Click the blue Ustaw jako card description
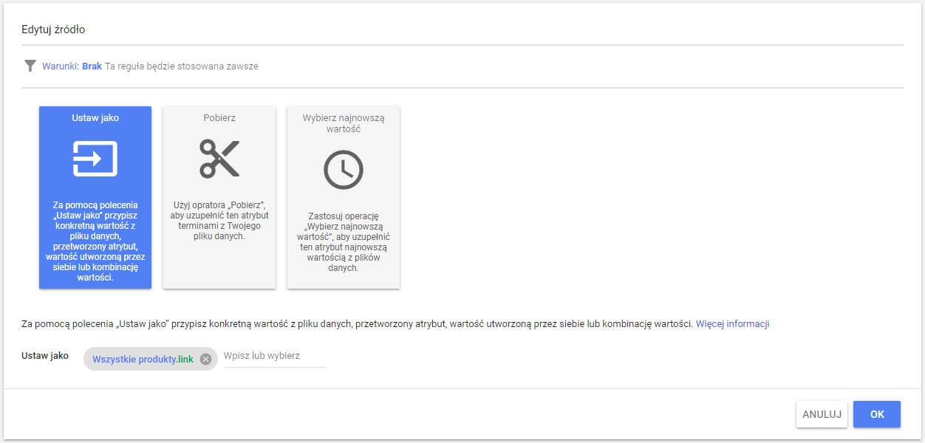 [x=95, y=241]
